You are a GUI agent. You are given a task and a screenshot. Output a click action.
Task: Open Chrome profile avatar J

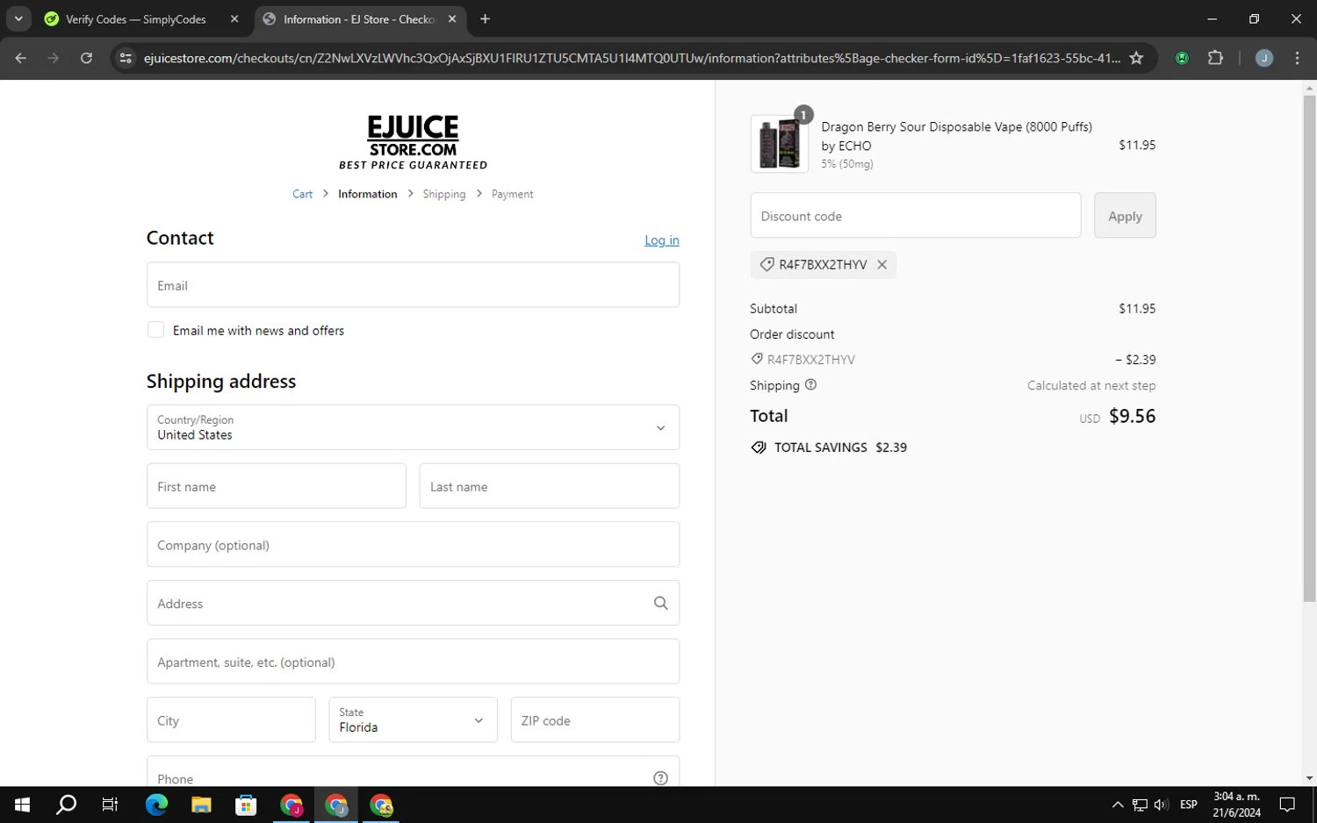tap(1264, 58)
